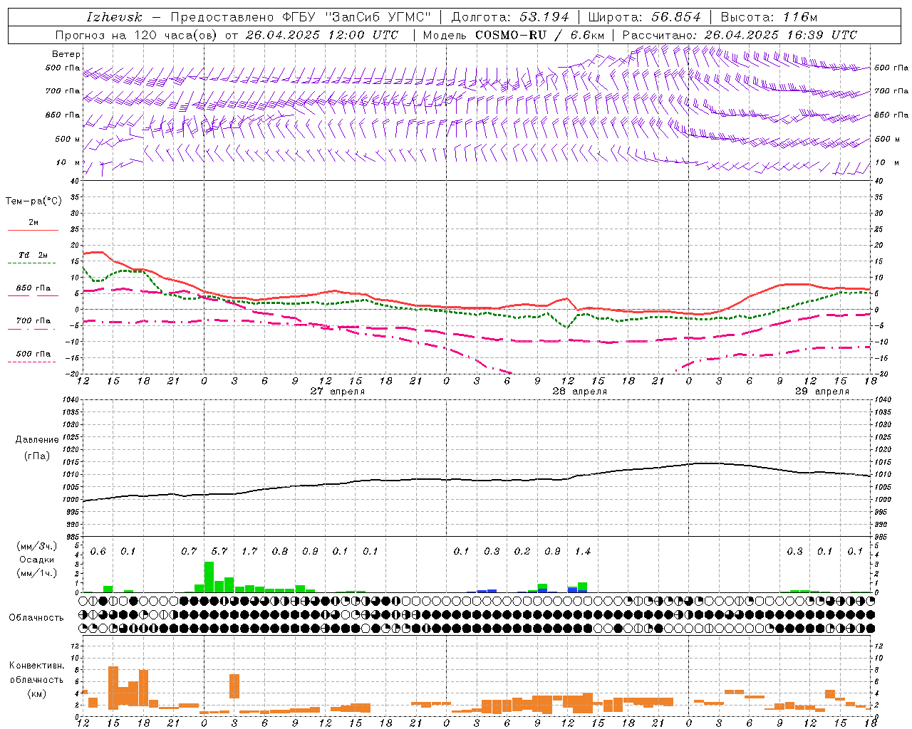Click the "(км)" unit label for convective cloud
This screenshot has height=729, width=912.
[36, 693]
